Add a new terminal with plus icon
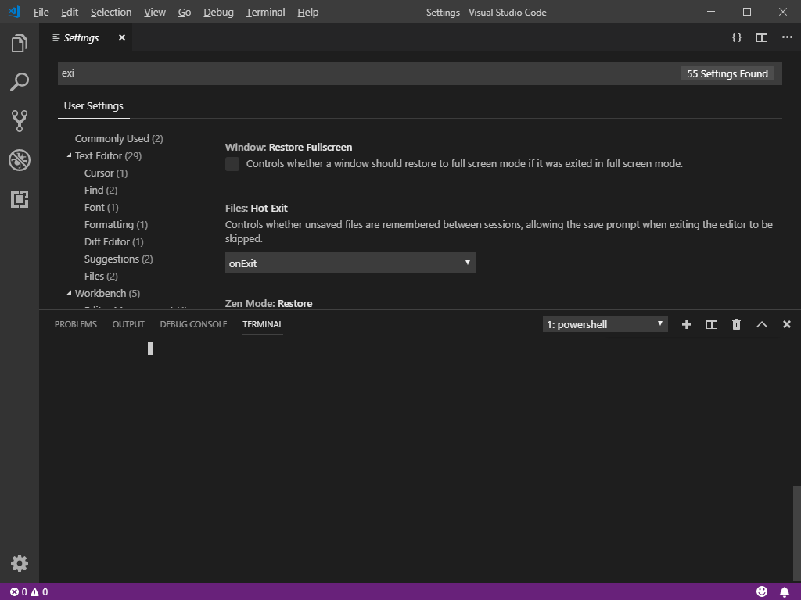Screen dimensions: 801x600 tap(686, 324)
